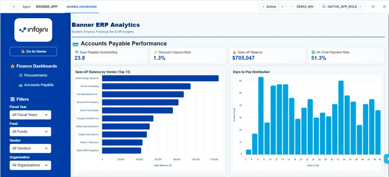The width and height of the screenshot is (389, 177).
Task: Click the On-Time Payment Rate checkmark icon
Action: (x=313, y=52)
